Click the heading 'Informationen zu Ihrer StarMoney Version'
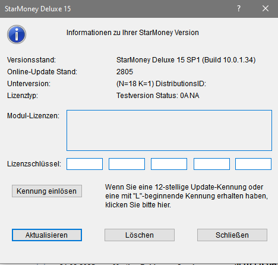The height and width of the screenshot is (265, 278). (132, 33)
